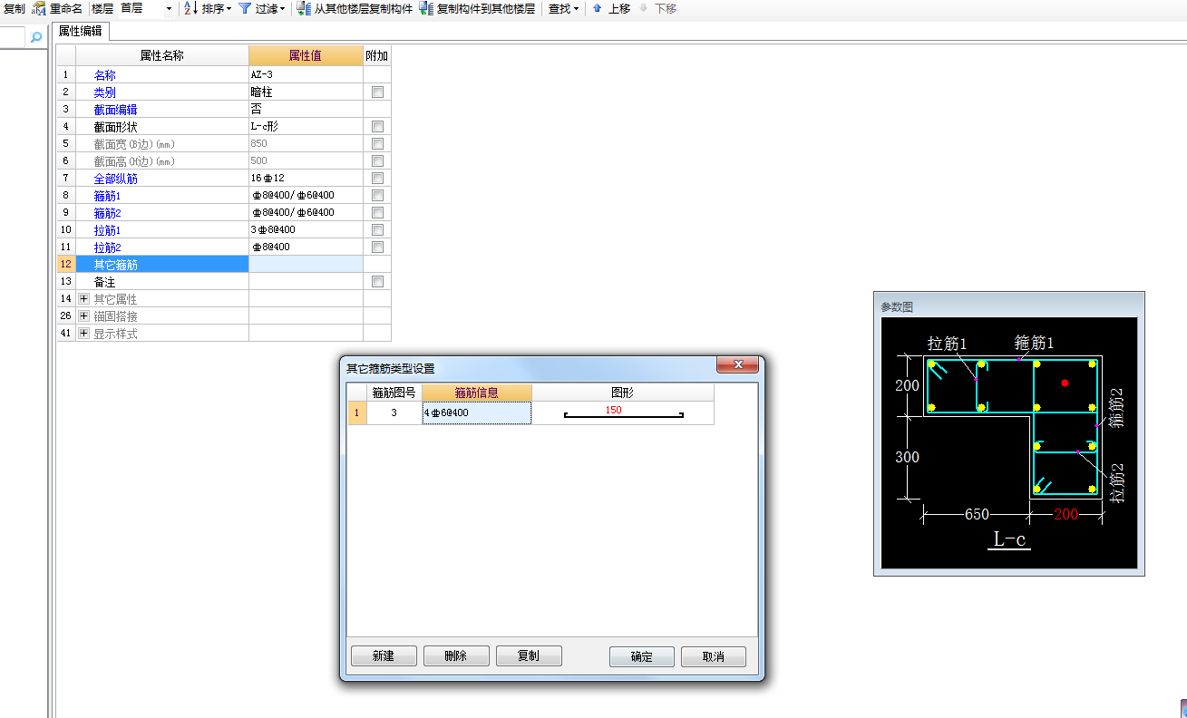Toggle the 截面形状 row checkbox

tap(377, 127)
